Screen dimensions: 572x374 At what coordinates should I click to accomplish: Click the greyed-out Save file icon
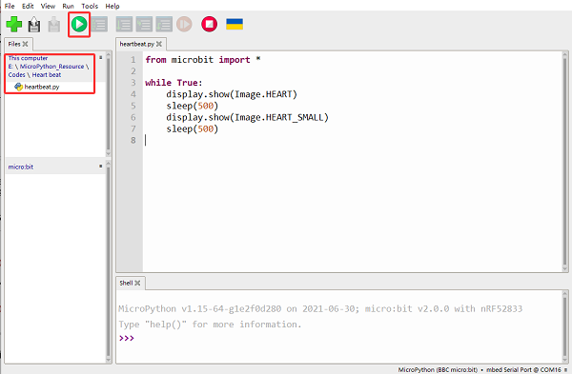pyautogui.click(x=54, y=25)
